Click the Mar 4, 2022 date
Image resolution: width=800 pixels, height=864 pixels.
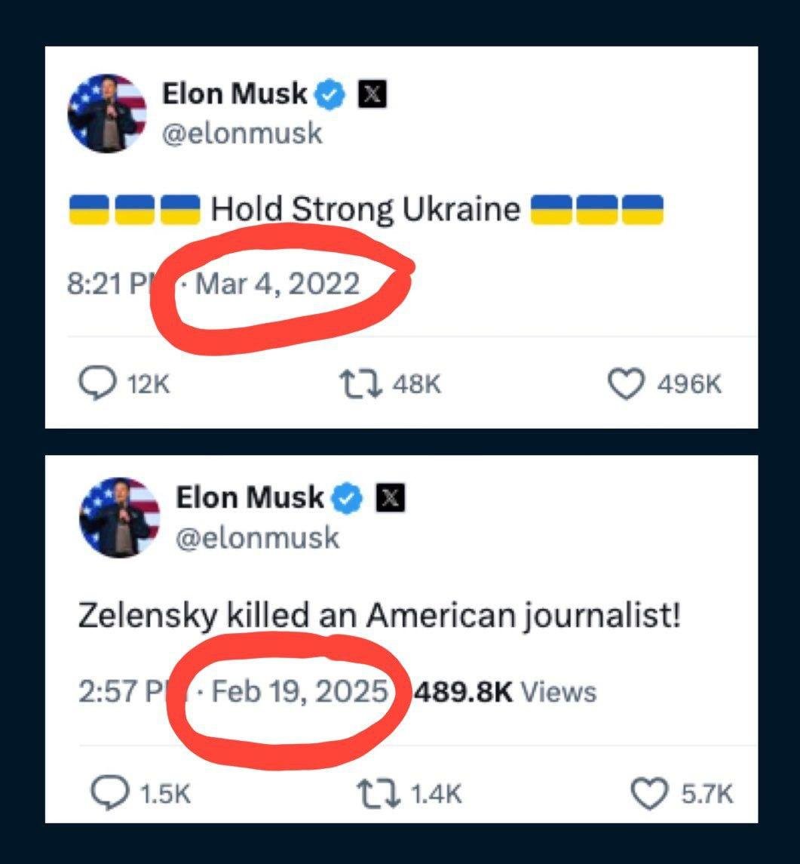point(277,284)
